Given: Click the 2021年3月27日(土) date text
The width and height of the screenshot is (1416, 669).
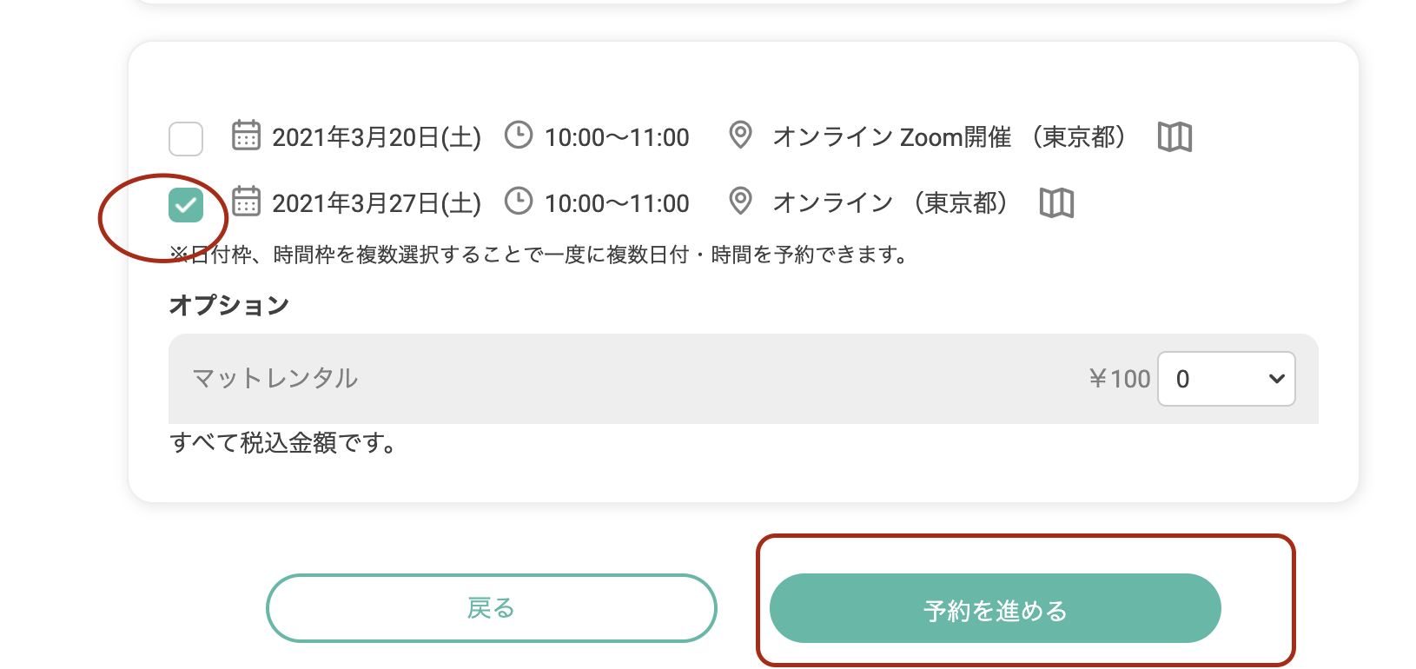Looking at the screenshot, I should (x=376, y=203).
